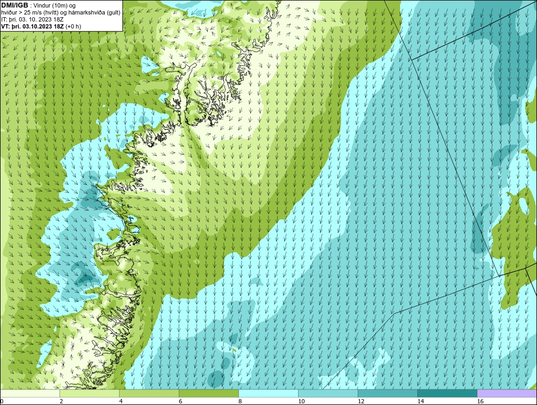The height and width of the screenshot is (405, 537).
Task: Click the legend scale label '4'
Action: click(121, 401)
